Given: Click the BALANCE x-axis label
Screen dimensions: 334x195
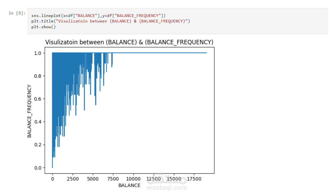Looking at the screenshot, I should pyautogui.click(x=129, y=185).
